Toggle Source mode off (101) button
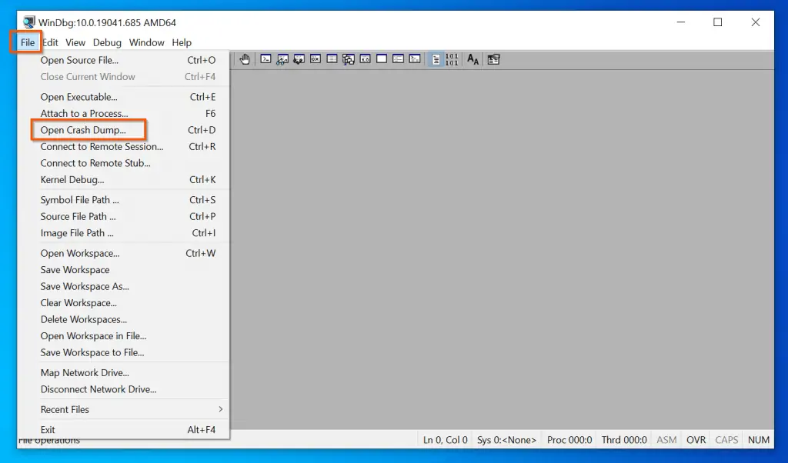The height and width of the screenshot is (463, 788). (452, 59)
